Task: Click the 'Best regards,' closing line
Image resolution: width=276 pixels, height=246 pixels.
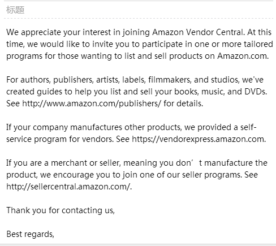Action: coord(30,234)
